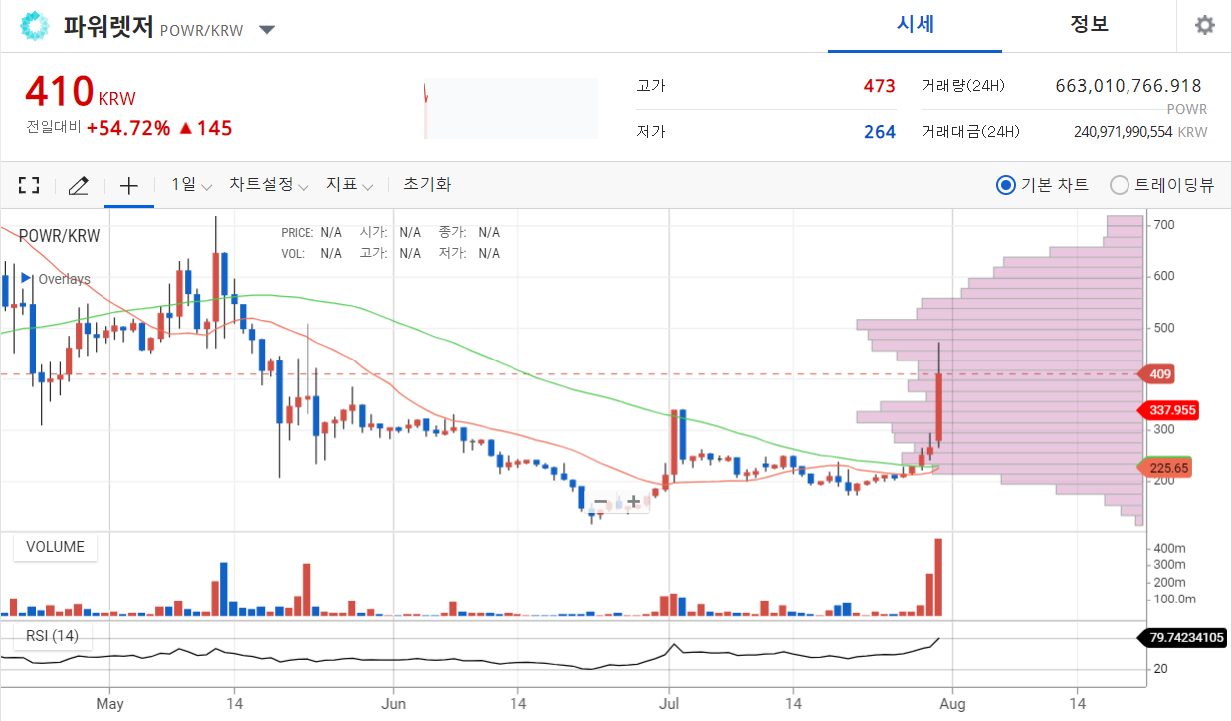
Task: Click the Jul date axis label
Action: tap(669, 704)
